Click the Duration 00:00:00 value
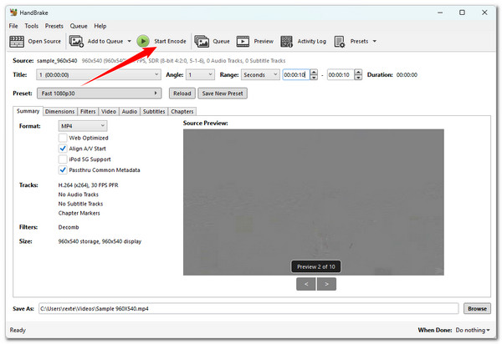 pos(407,75)
